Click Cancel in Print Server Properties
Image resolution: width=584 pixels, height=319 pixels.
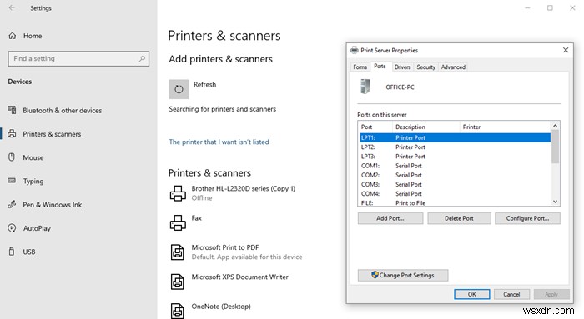[x=511, y=294]
